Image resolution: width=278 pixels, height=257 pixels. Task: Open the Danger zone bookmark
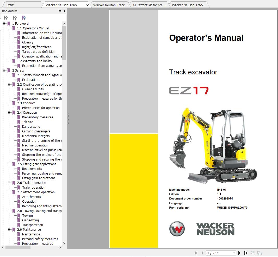tap(31, 127)
